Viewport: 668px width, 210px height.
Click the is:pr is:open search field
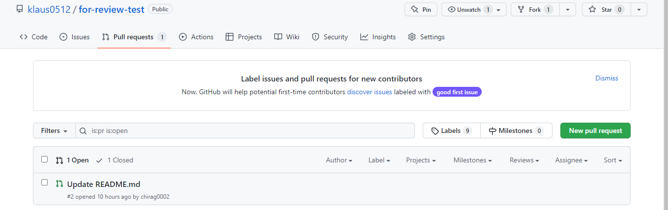[x=245, y=131]
